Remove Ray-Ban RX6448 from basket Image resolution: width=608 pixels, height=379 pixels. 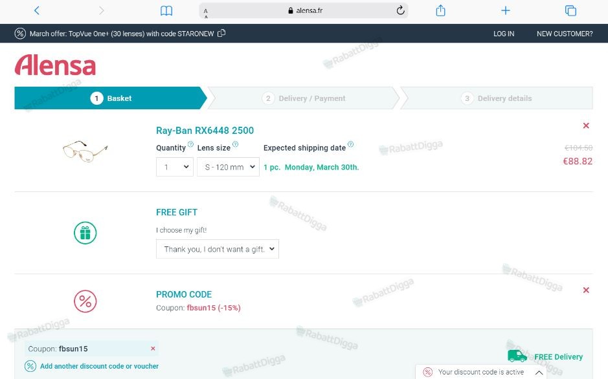click(586, 125)
